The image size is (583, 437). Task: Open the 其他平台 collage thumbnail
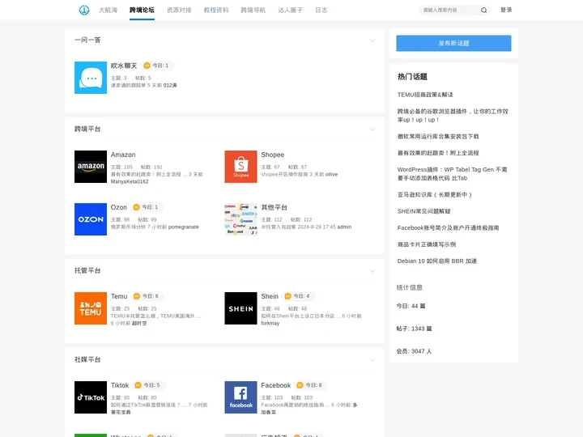tap(240, 219)
